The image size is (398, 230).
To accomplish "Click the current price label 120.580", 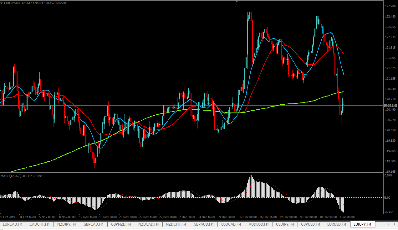I will click(390, 106).
